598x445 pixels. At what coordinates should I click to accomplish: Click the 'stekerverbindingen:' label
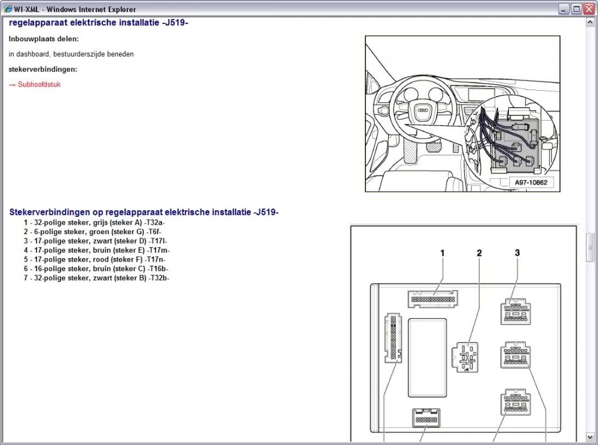pos(42,69)
